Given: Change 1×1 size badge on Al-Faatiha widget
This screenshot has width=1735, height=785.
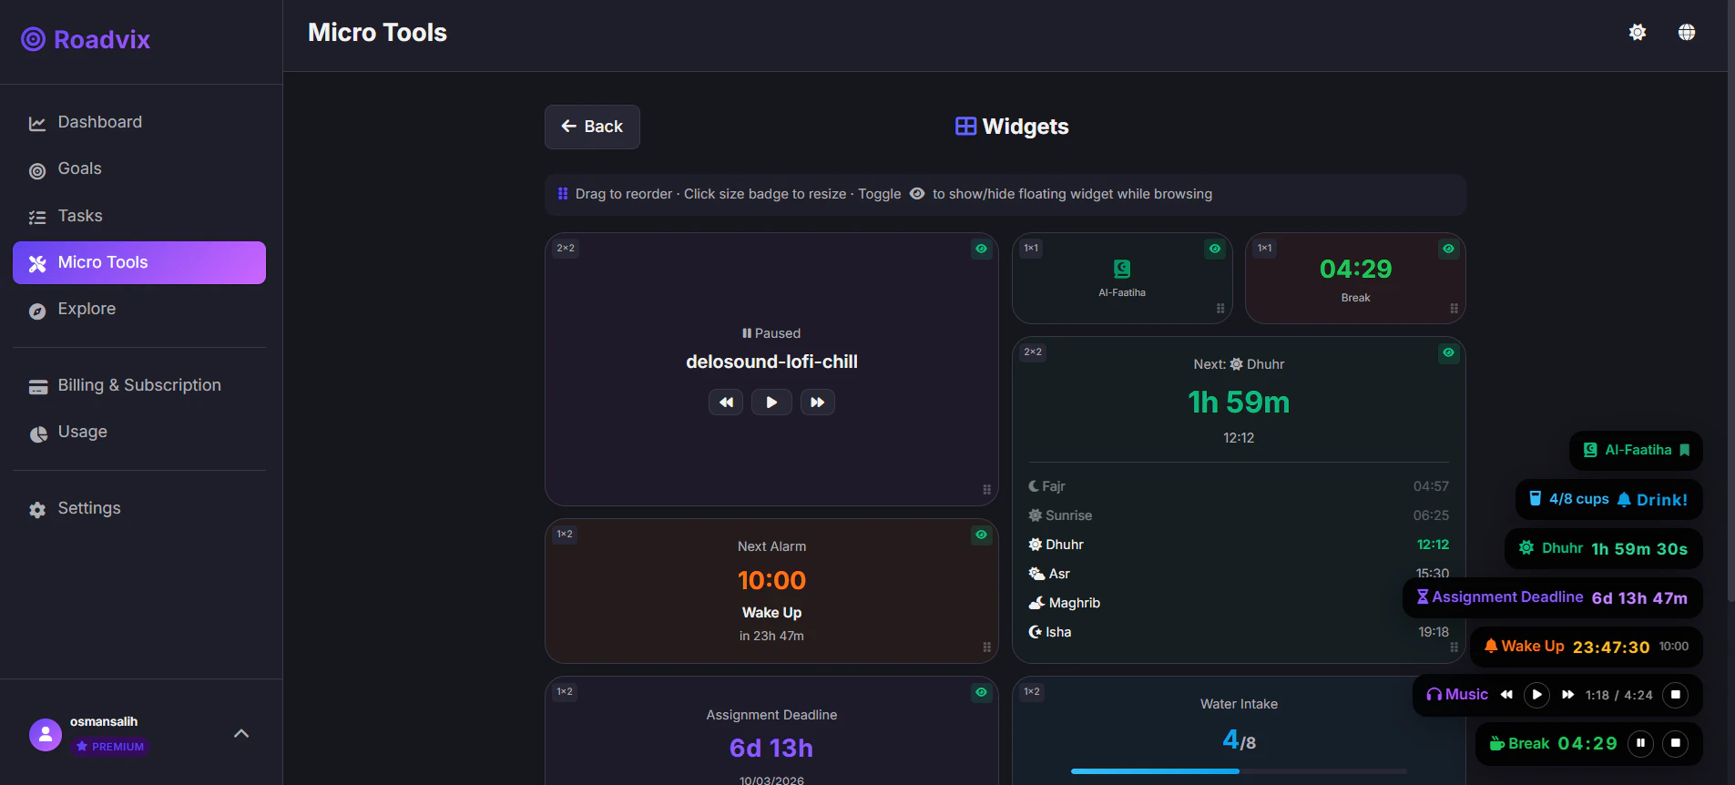Looking at the screenshot, I should (x=1031, y=248).
